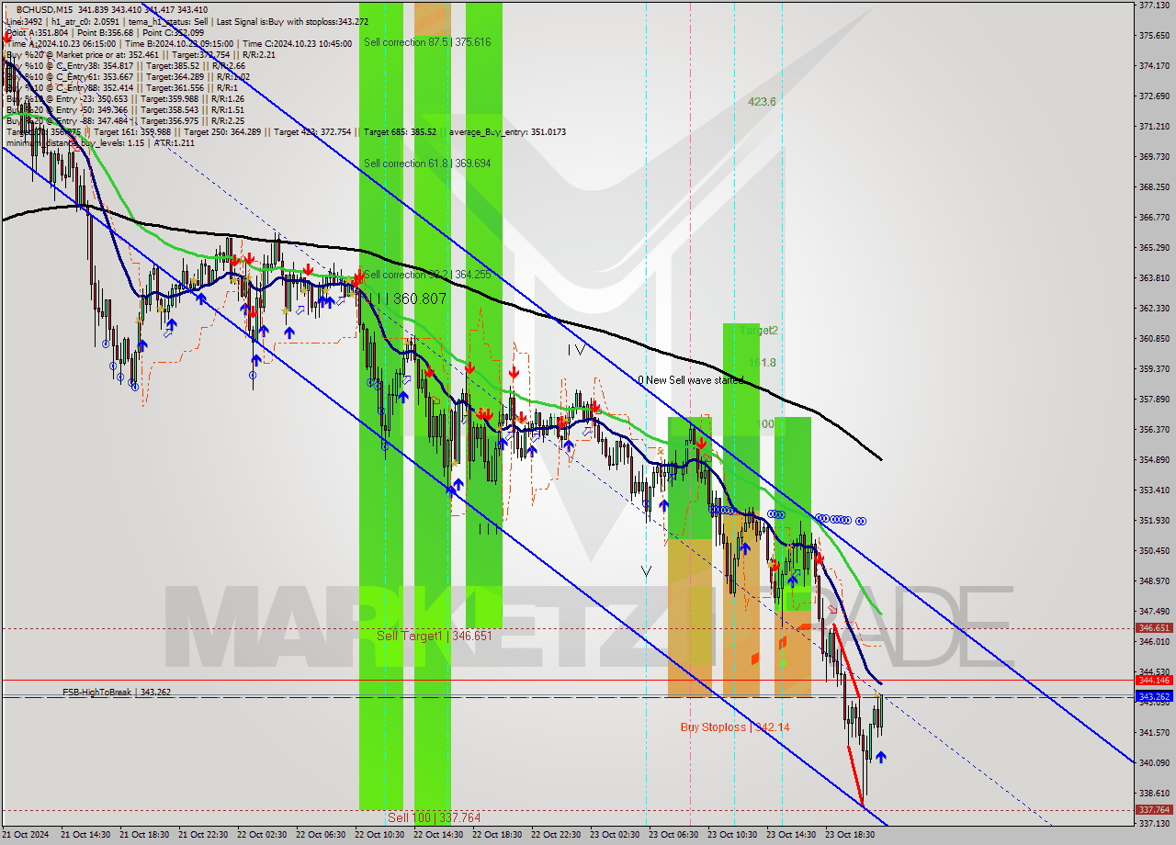
Task: Click the 338.610 price axis value
Action: (1154, 793)
